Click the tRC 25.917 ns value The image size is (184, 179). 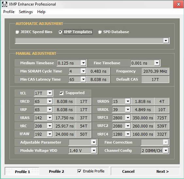tap(64, 126)
